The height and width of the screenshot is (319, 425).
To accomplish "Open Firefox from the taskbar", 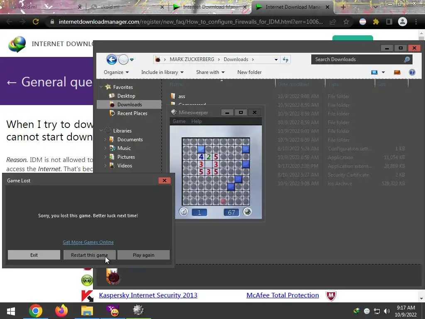I will [61, 311].
